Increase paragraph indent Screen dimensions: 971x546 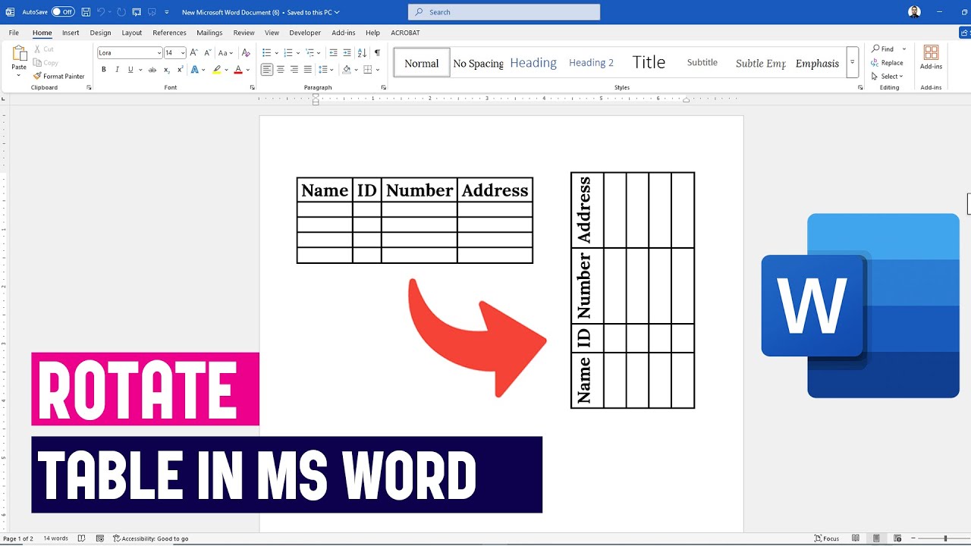coord(347,53)
